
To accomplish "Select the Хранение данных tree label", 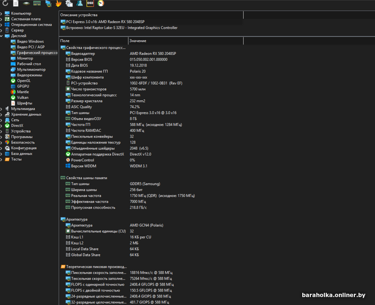I will coord(26,114).
